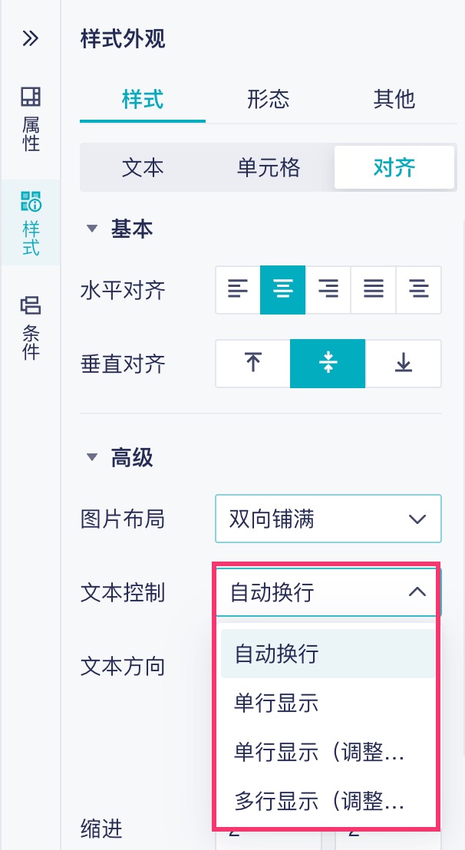
Task: Select the 文本 sub-tab
Action: (x=143, y=167)
